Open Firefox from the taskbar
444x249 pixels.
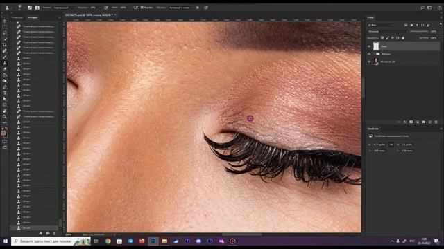click(142, 241)
